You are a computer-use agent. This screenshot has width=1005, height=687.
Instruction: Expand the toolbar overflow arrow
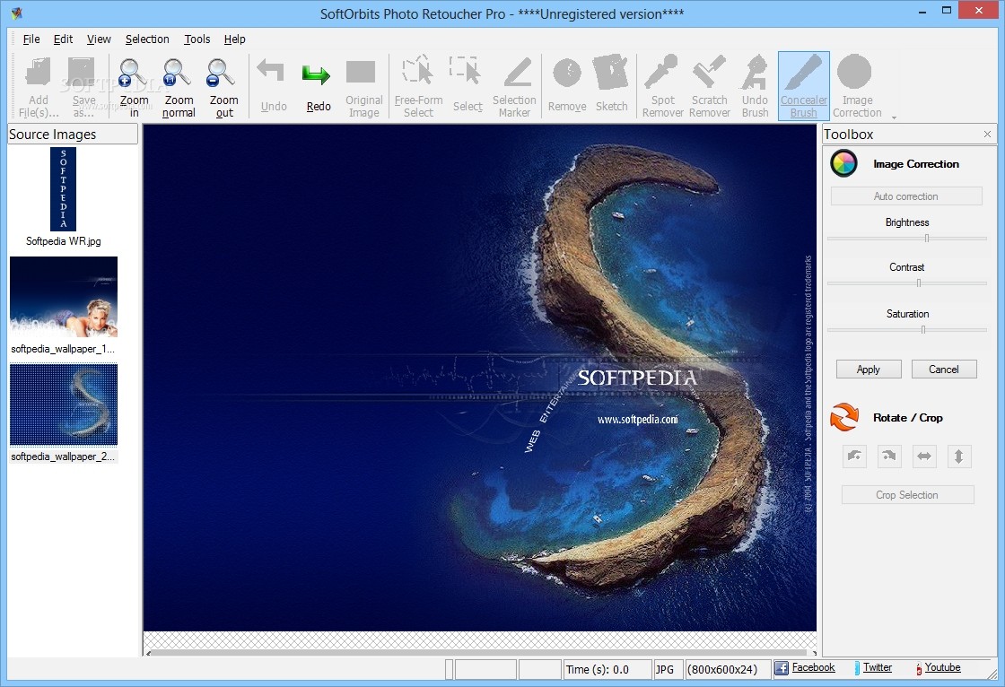tap(894, 117)
